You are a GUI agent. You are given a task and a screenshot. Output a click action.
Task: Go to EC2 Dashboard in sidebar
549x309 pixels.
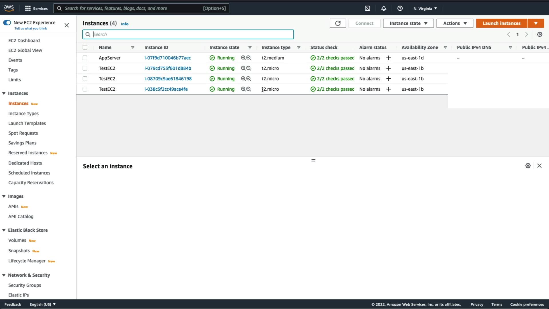pyautogui.click(x=24, y=41)
